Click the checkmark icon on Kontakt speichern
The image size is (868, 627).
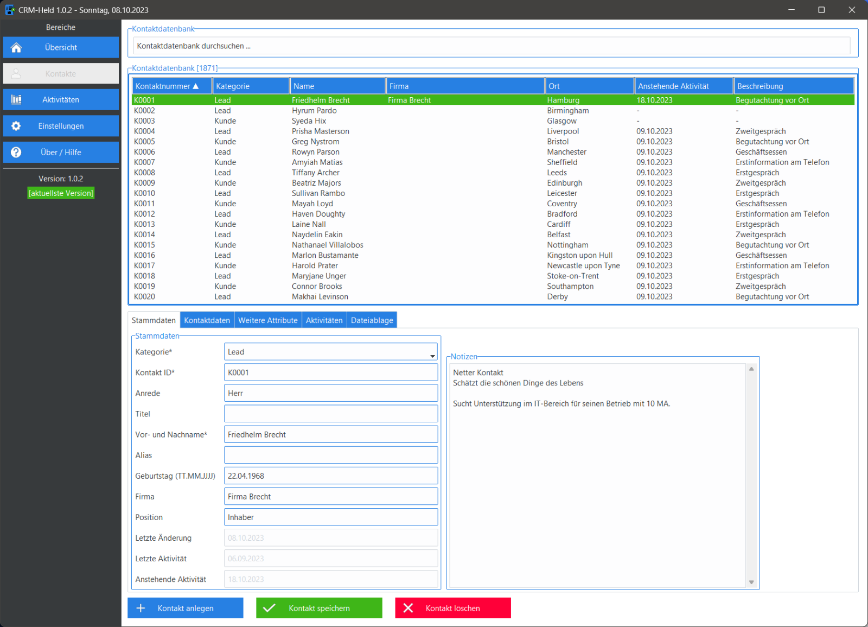[269, 608]
